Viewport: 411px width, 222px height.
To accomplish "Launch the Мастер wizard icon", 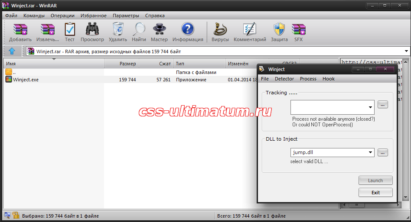I will [x=160, y=29].
